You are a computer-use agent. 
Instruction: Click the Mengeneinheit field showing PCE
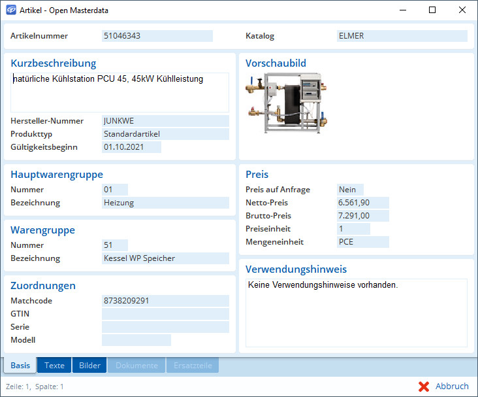[362, 242]
